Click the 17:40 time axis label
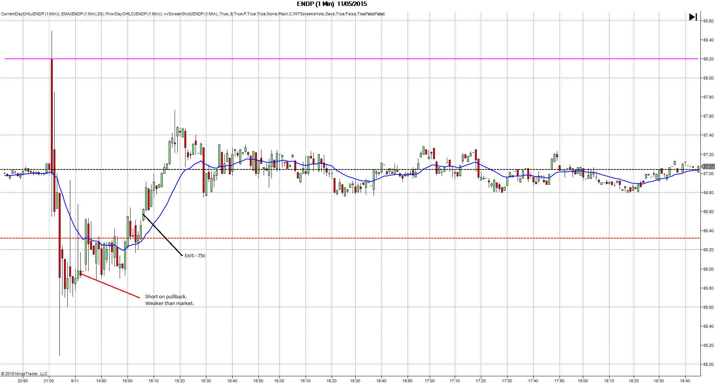The image size is (718, 386). [533, 381]
